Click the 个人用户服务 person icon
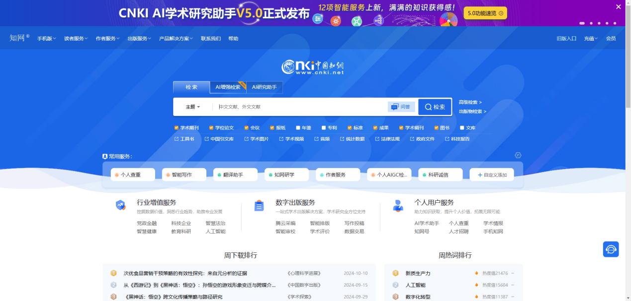Image resolution: width=631 pixels, height=301 pixels. (x=398, y=206)
